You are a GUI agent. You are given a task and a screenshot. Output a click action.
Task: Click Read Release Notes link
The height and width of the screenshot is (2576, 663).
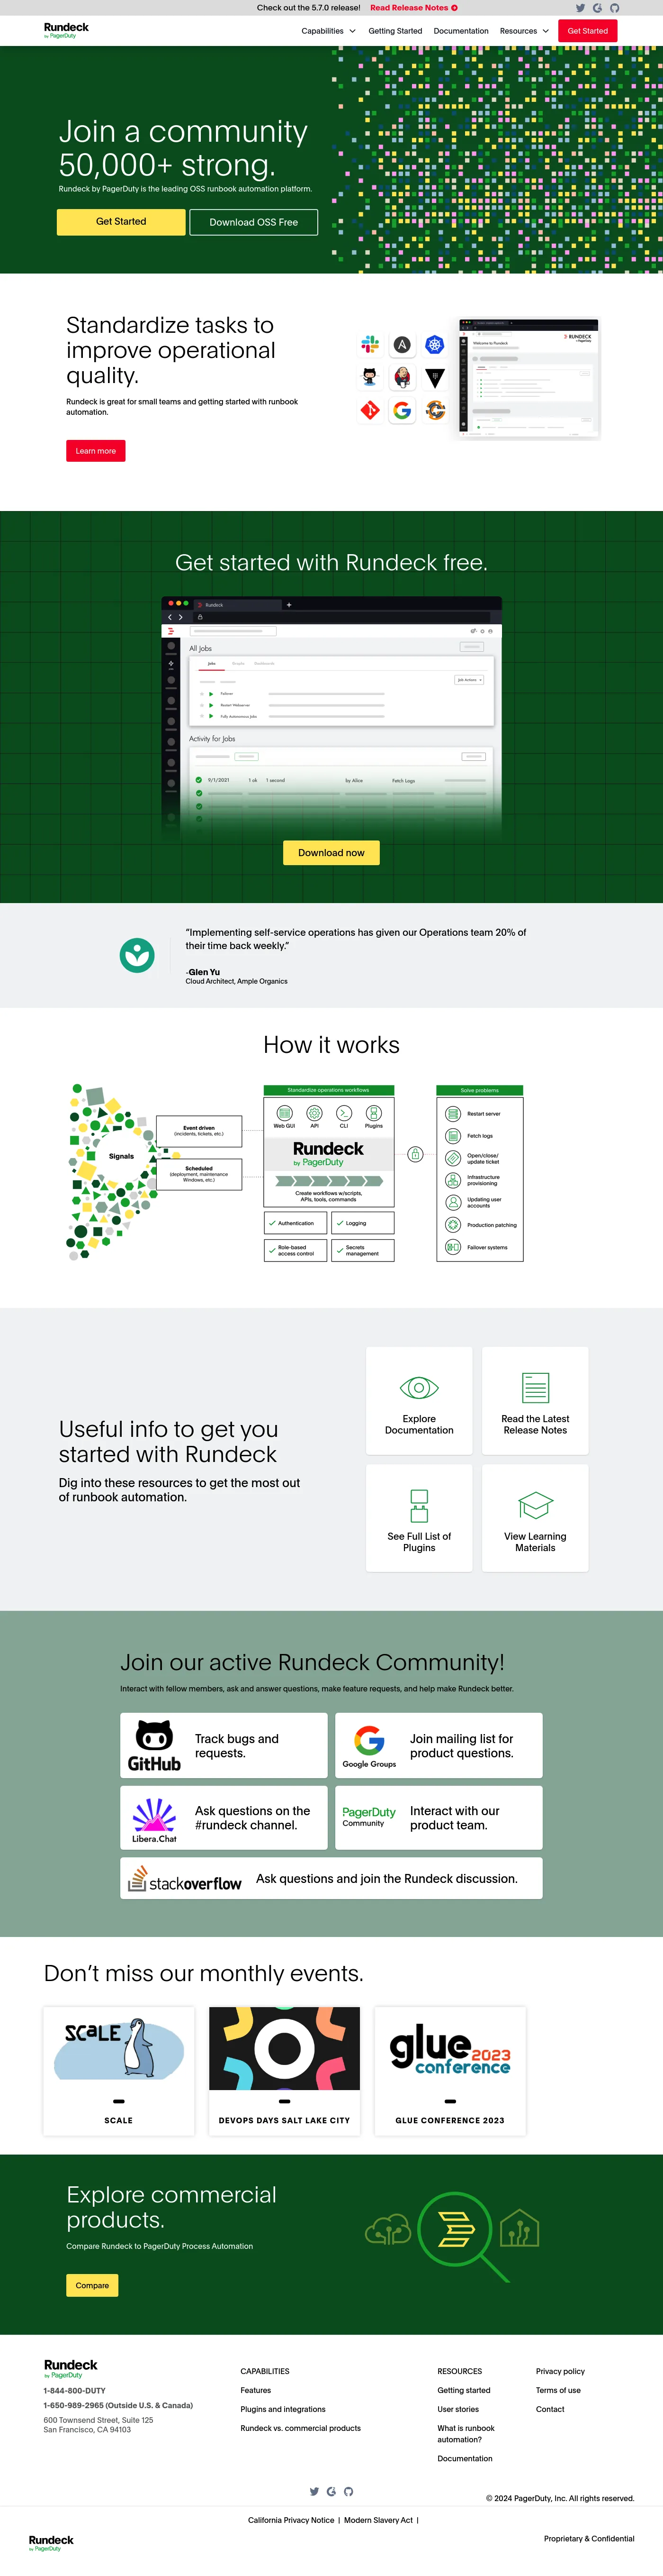click(413, 8)
